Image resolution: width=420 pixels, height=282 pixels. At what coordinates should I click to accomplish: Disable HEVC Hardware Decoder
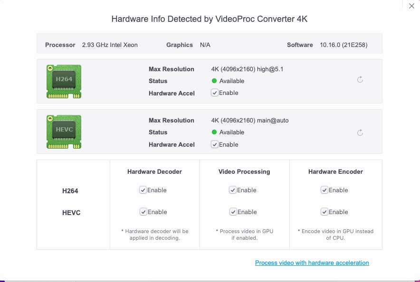pos(143,212)
